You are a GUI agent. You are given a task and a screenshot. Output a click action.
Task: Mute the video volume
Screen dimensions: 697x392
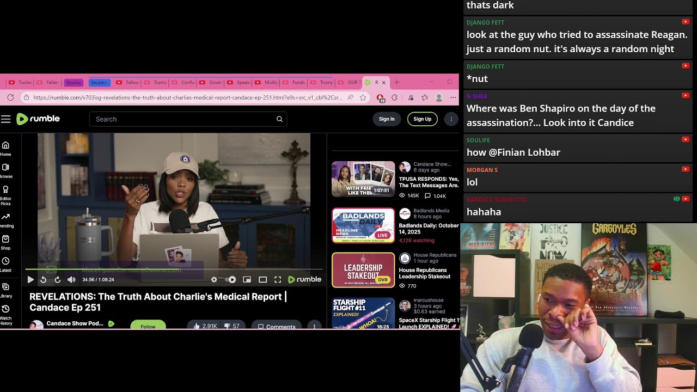71,279
